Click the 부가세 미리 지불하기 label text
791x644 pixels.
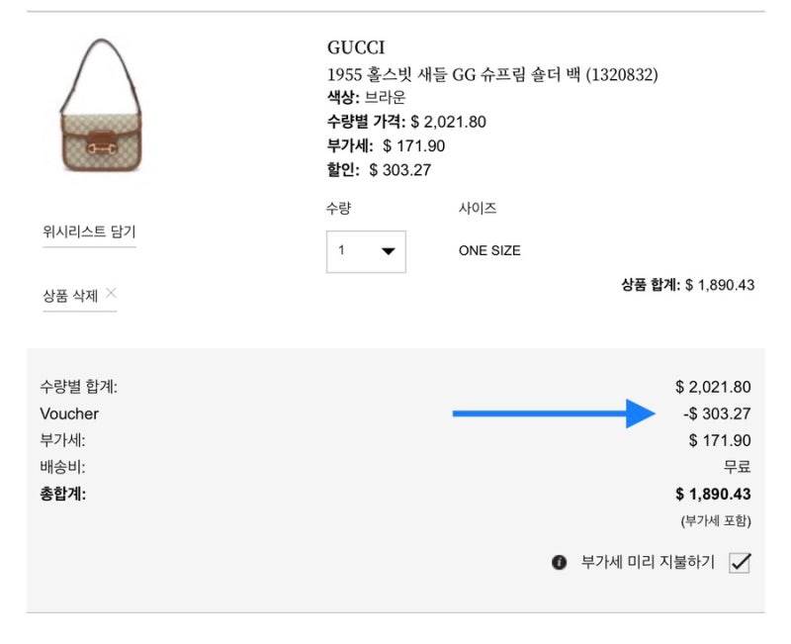point(647,563)
